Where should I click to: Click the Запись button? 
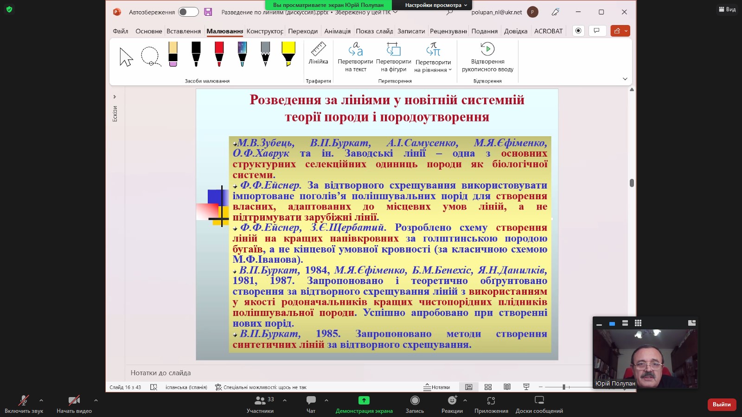coord(415,404)
